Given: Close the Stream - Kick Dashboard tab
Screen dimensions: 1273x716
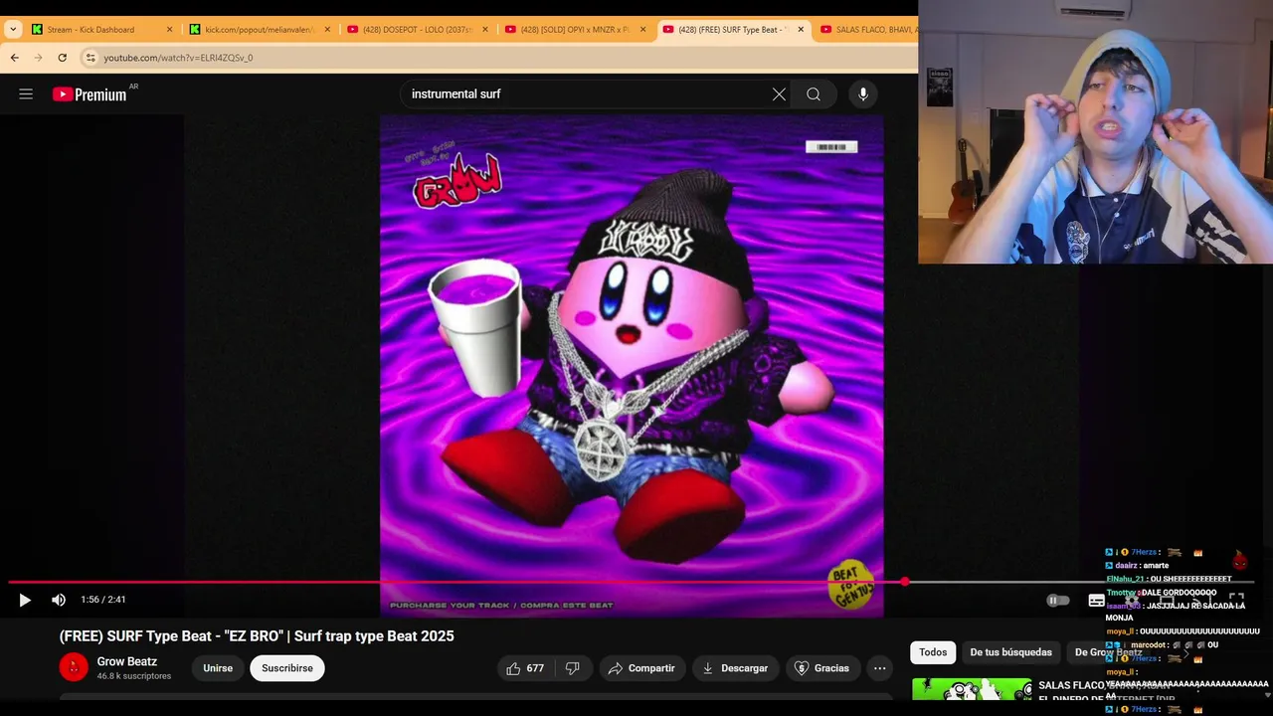Looking at the screenshot, I should (x=170, y=30).
